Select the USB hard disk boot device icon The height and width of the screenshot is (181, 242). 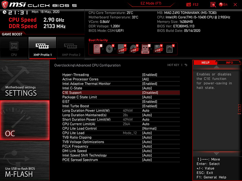pyautogui.click(x=122, y=49)
